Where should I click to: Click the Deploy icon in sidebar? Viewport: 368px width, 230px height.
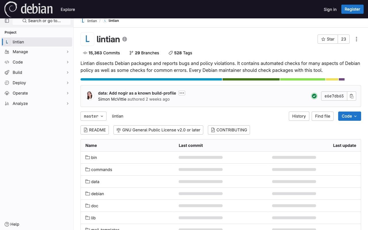(7, 83)
